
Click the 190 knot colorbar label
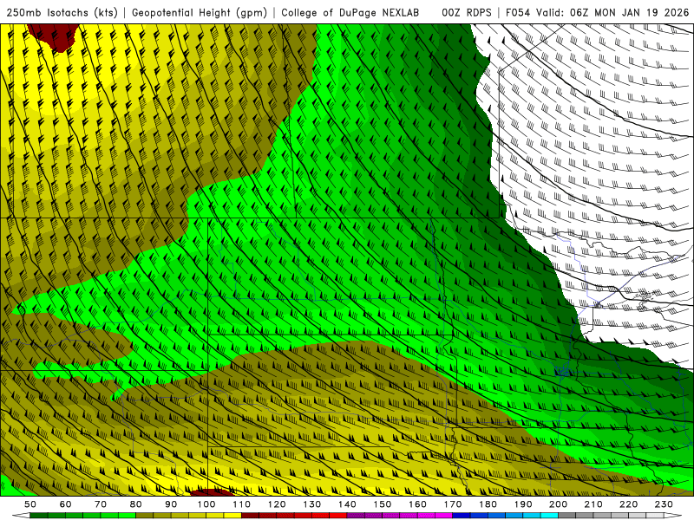[x=524, y=504]
